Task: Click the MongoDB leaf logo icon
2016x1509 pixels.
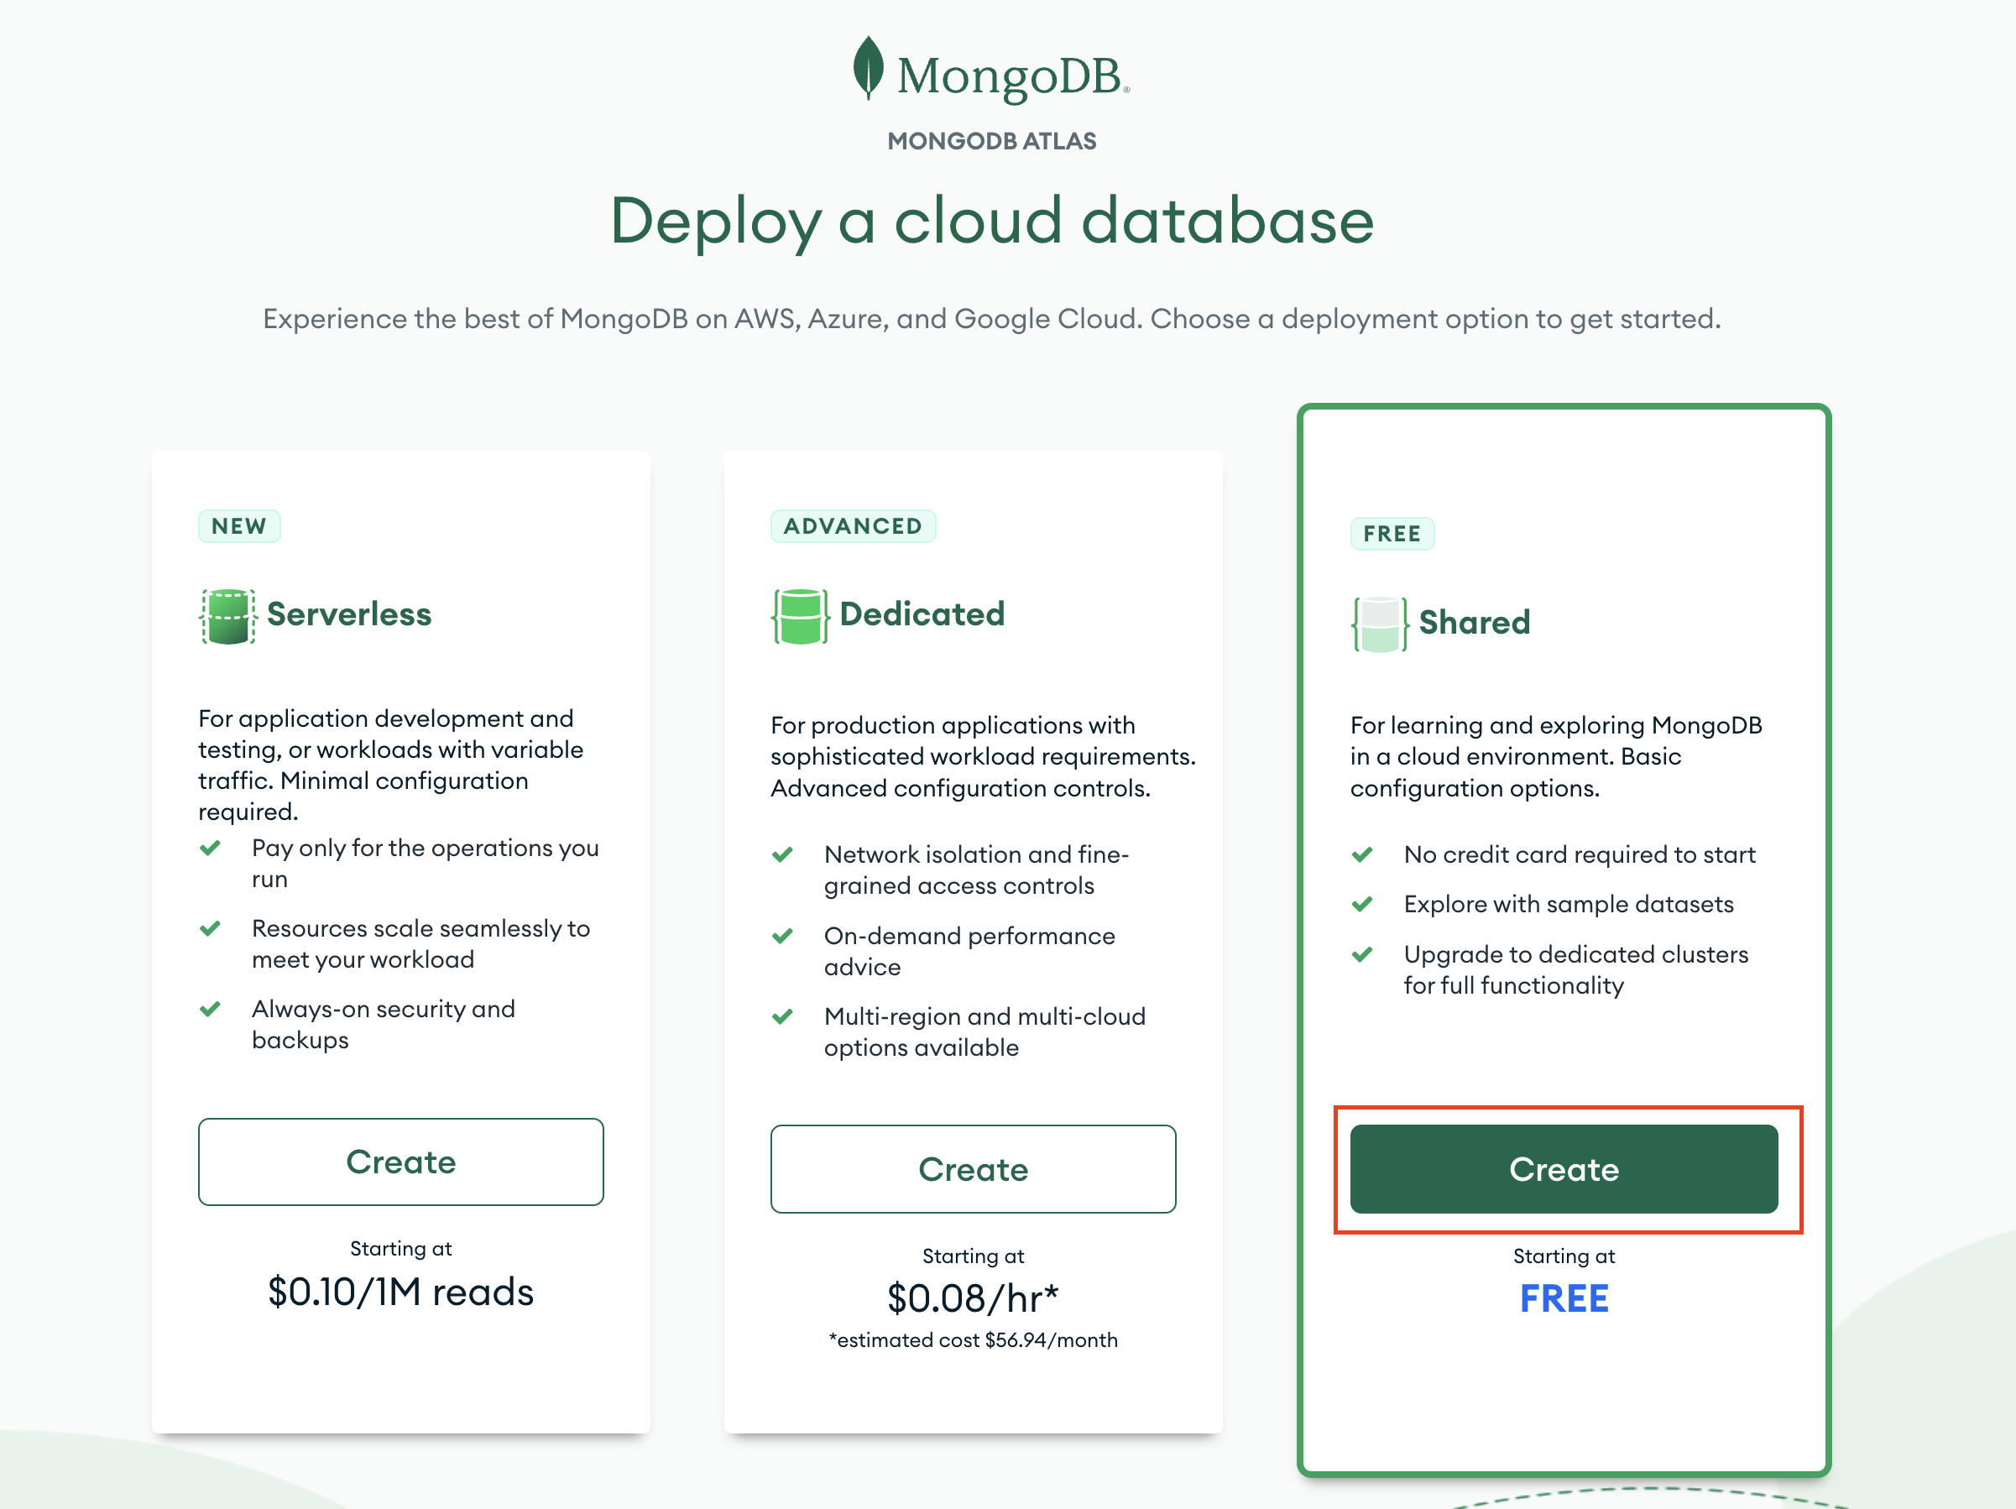Action: tap(868, 68)
